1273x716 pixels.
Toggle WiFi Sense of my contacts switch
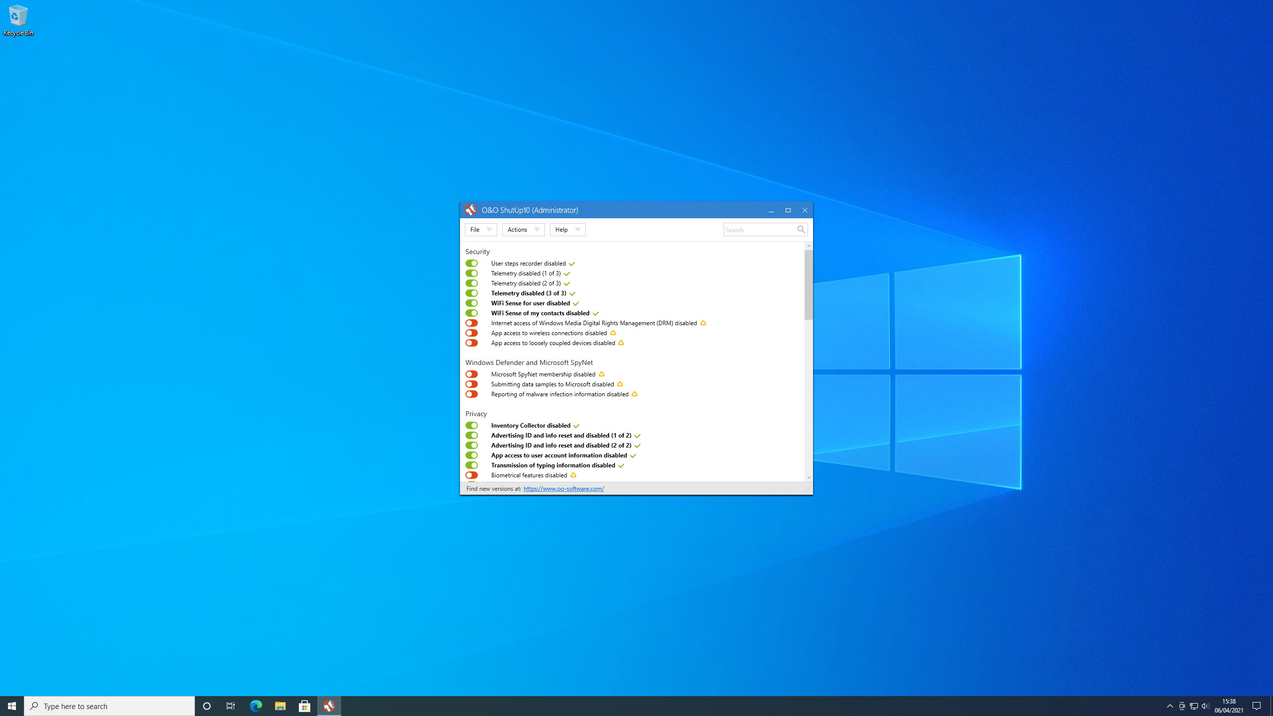(x=471, y=313)
